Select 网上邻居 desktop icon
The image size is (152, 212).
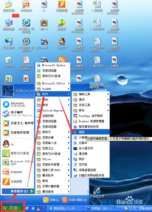point(9,43)
